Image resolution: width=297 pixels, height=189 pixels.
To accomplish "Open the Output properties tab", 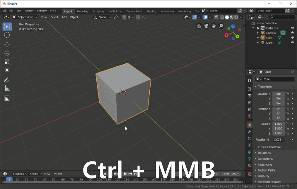I will (249, 96).
